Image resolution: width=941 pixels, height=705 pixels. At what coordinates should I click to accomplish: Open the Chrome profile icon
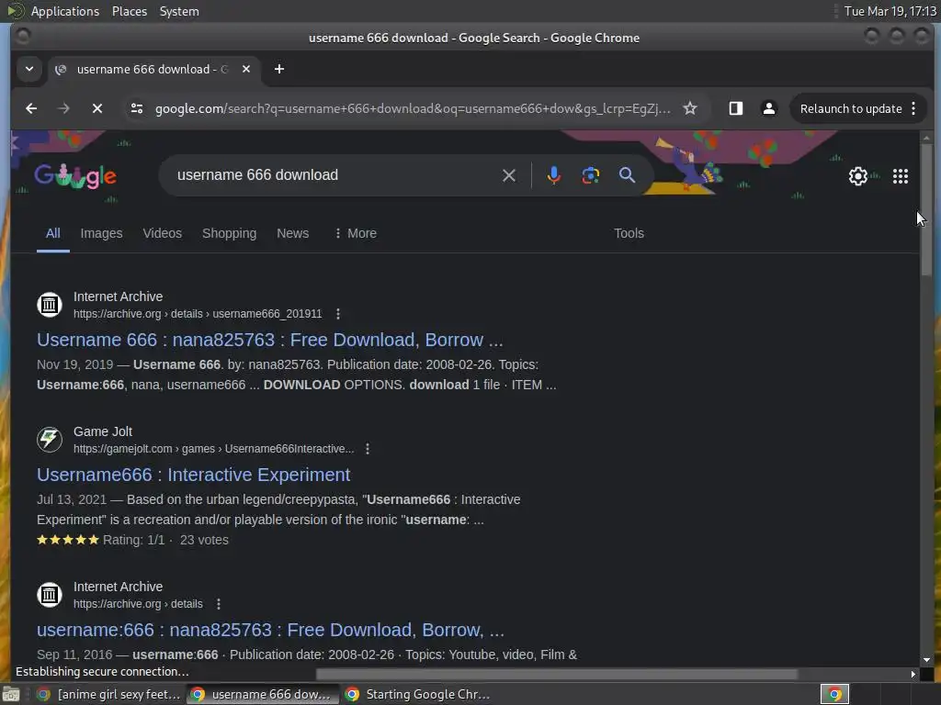coord(769,108)
